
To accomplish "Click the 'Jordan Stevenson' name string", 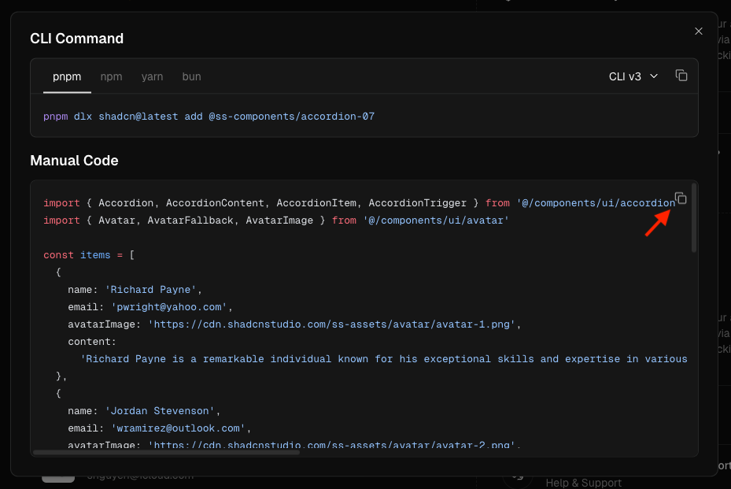I will (160, 411).
